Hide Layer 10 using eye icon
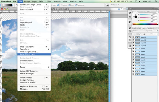The image size is (159, 102). pos(134,46)
